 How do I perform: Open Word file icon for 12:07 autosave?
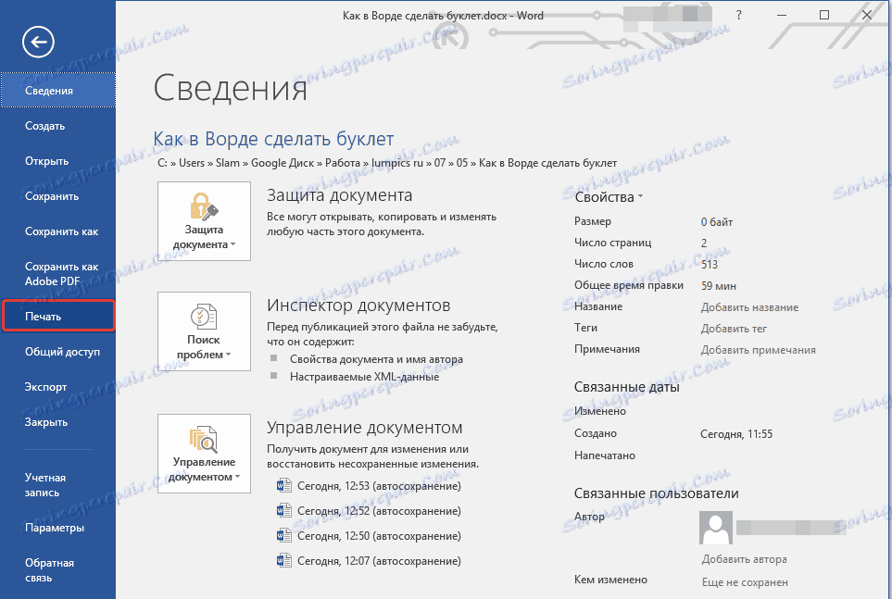coord(283,561)
